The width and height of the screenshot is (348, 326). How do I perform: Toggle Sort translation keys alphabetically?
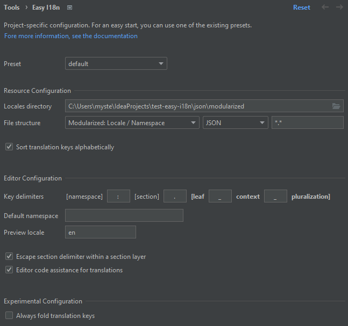(x=9, y=147)
